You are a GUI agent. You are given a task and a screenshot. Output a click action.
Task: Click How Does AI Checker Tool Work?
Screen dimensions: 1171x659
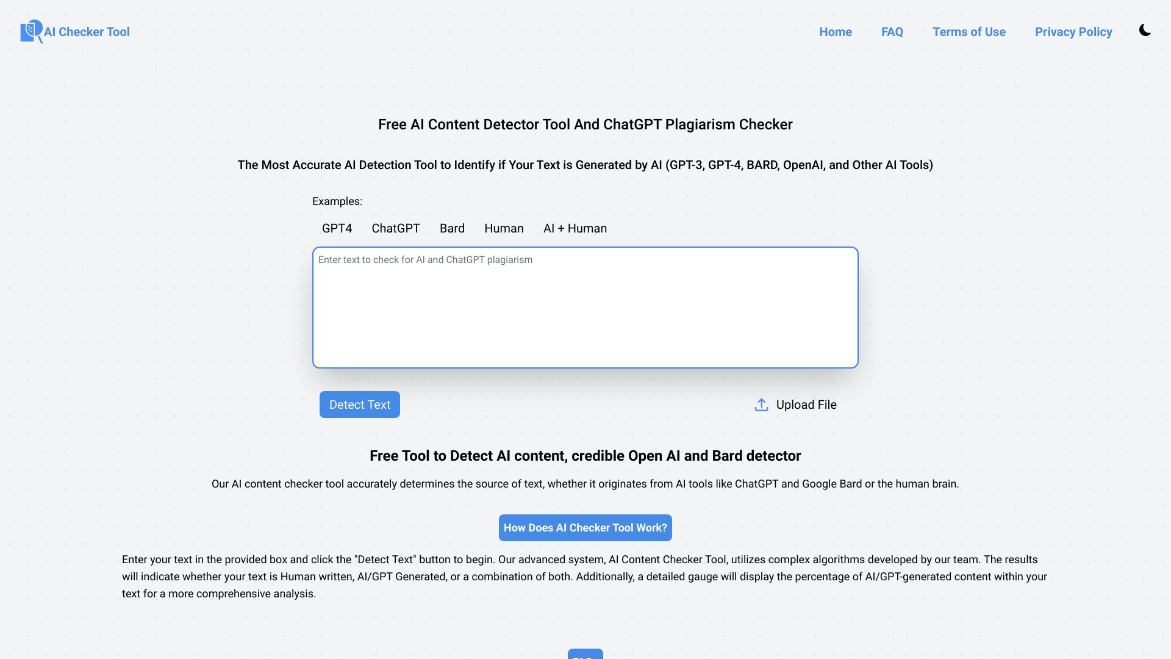[585, 527]
